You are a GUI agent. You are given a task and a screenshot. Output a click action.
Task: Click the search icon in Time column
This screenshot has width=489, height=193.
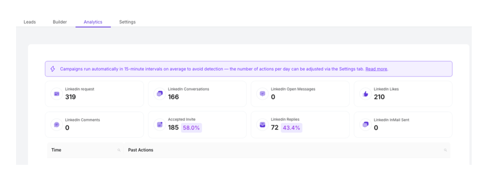tap(119, 150)
